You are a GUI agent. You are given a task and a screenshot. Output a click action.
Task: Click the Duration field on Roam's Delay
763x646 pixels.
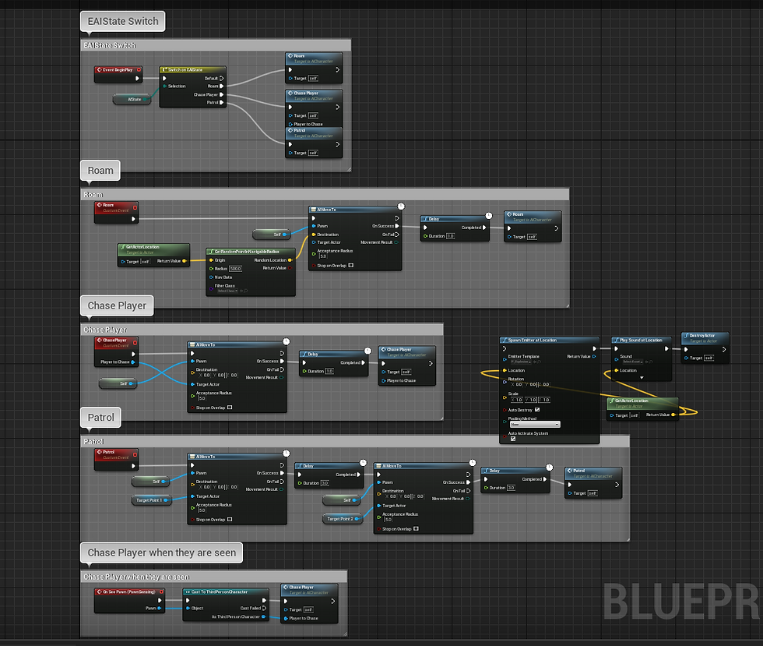(451, 236)
